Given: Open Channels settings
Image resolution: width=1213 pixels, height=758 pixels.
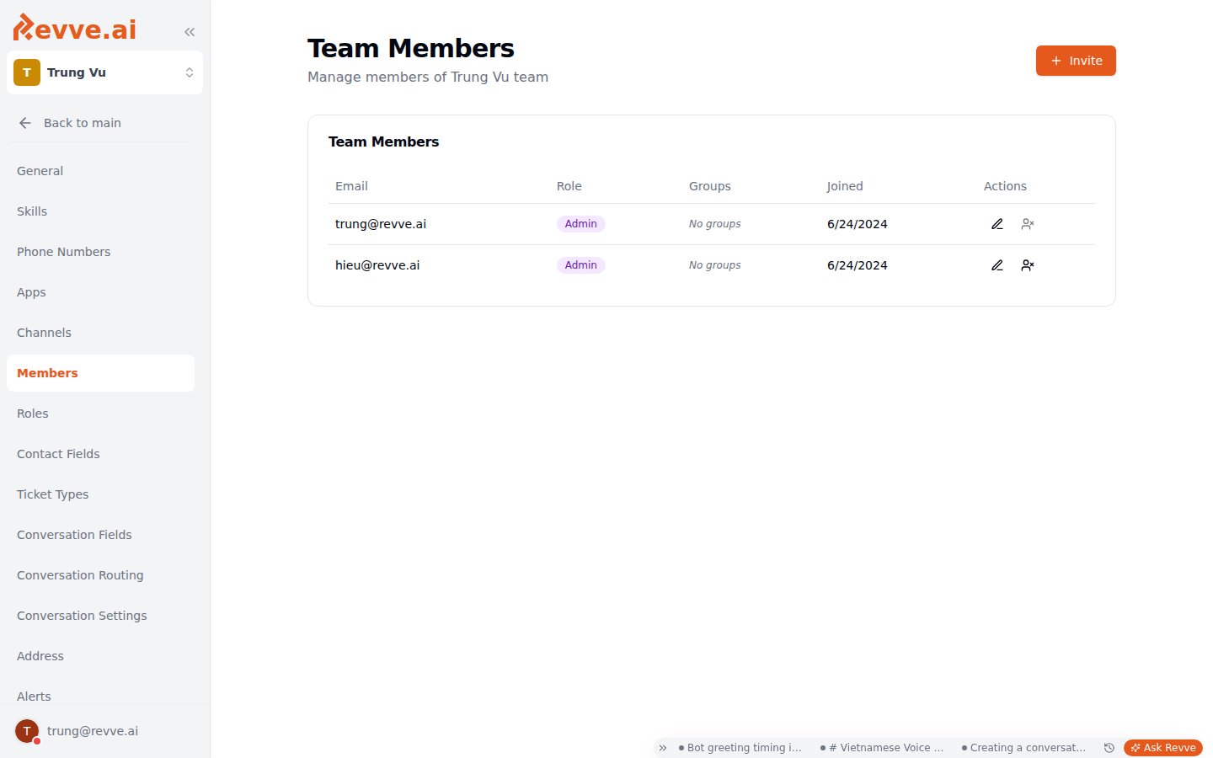Looking at the screenshot, I should (x=100, y=333).
